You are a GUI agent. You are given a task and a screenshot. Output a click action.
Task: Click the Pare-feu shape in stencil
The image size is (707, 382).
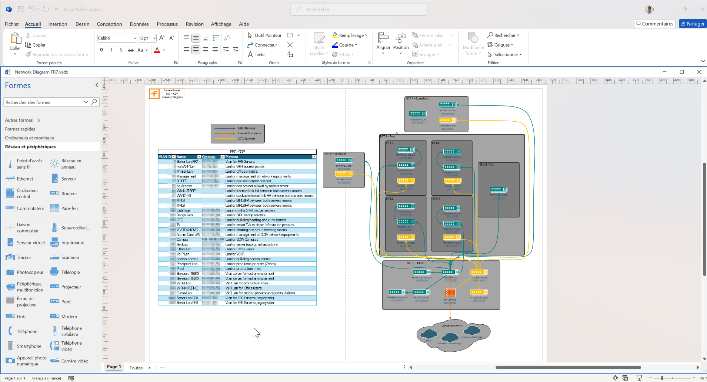55,208
